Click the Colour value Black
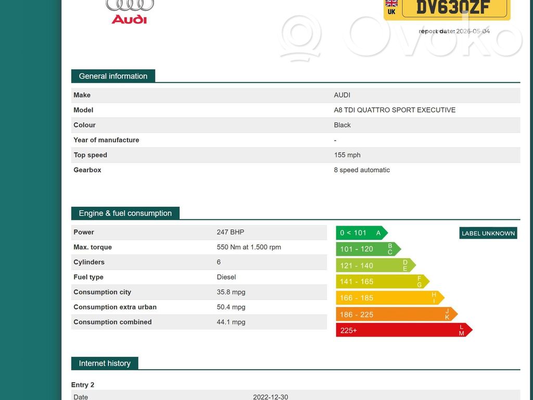Screen dimensions: 533x400 (x=342, y=125)
